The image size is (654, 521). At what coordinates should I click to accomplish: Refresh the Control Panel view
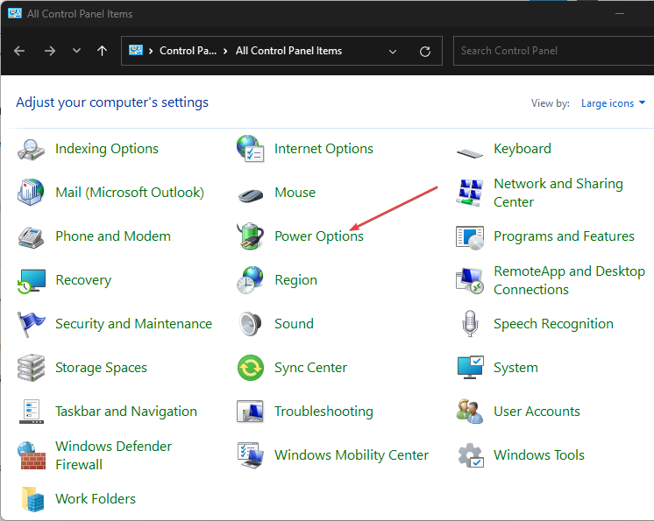(425, 51)
